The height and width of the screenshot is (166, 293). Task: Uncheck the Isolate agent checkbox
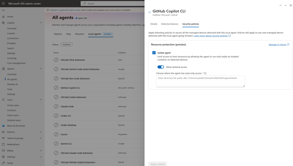point(154,53)
